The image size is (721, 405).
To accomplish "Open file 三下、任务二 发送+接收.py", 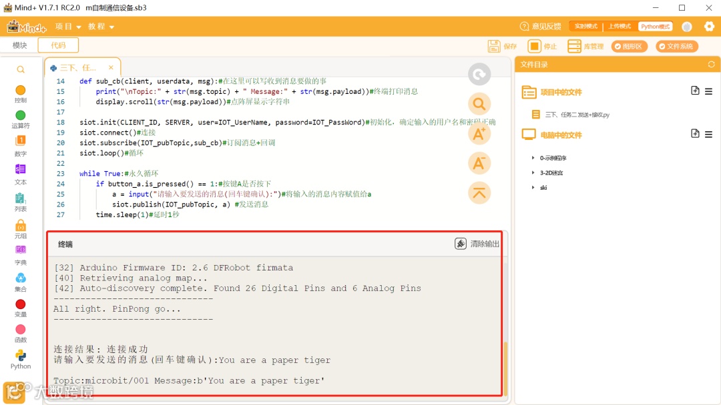I will click(x=571, y=115).
